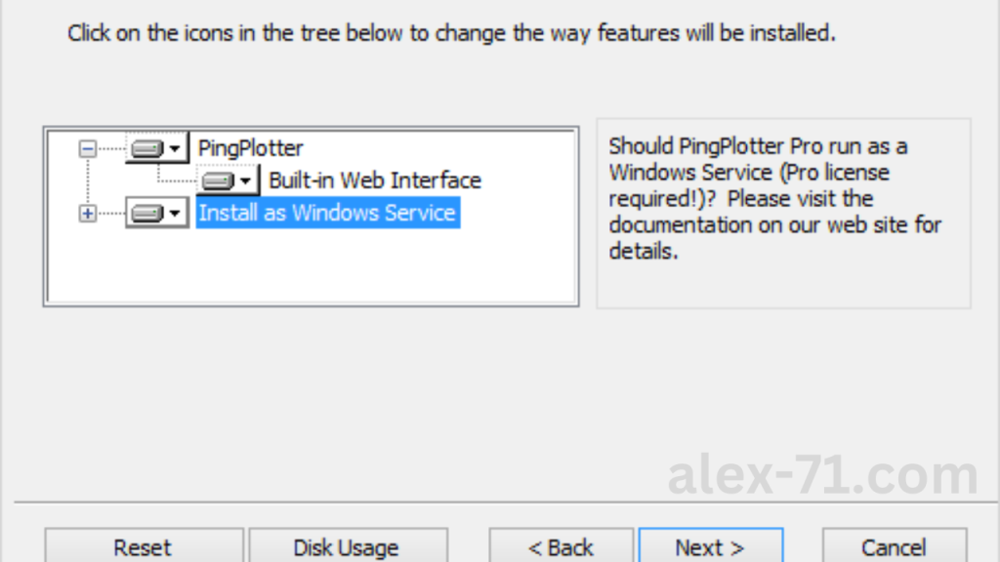Select the PingPlotter feature label
Screen dimensions: 1000x562
[250, 148]
